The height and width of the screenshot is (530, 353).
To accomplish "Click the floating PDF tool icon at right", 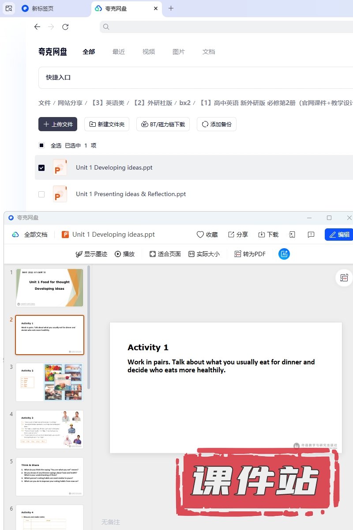I will coord(344,278).
